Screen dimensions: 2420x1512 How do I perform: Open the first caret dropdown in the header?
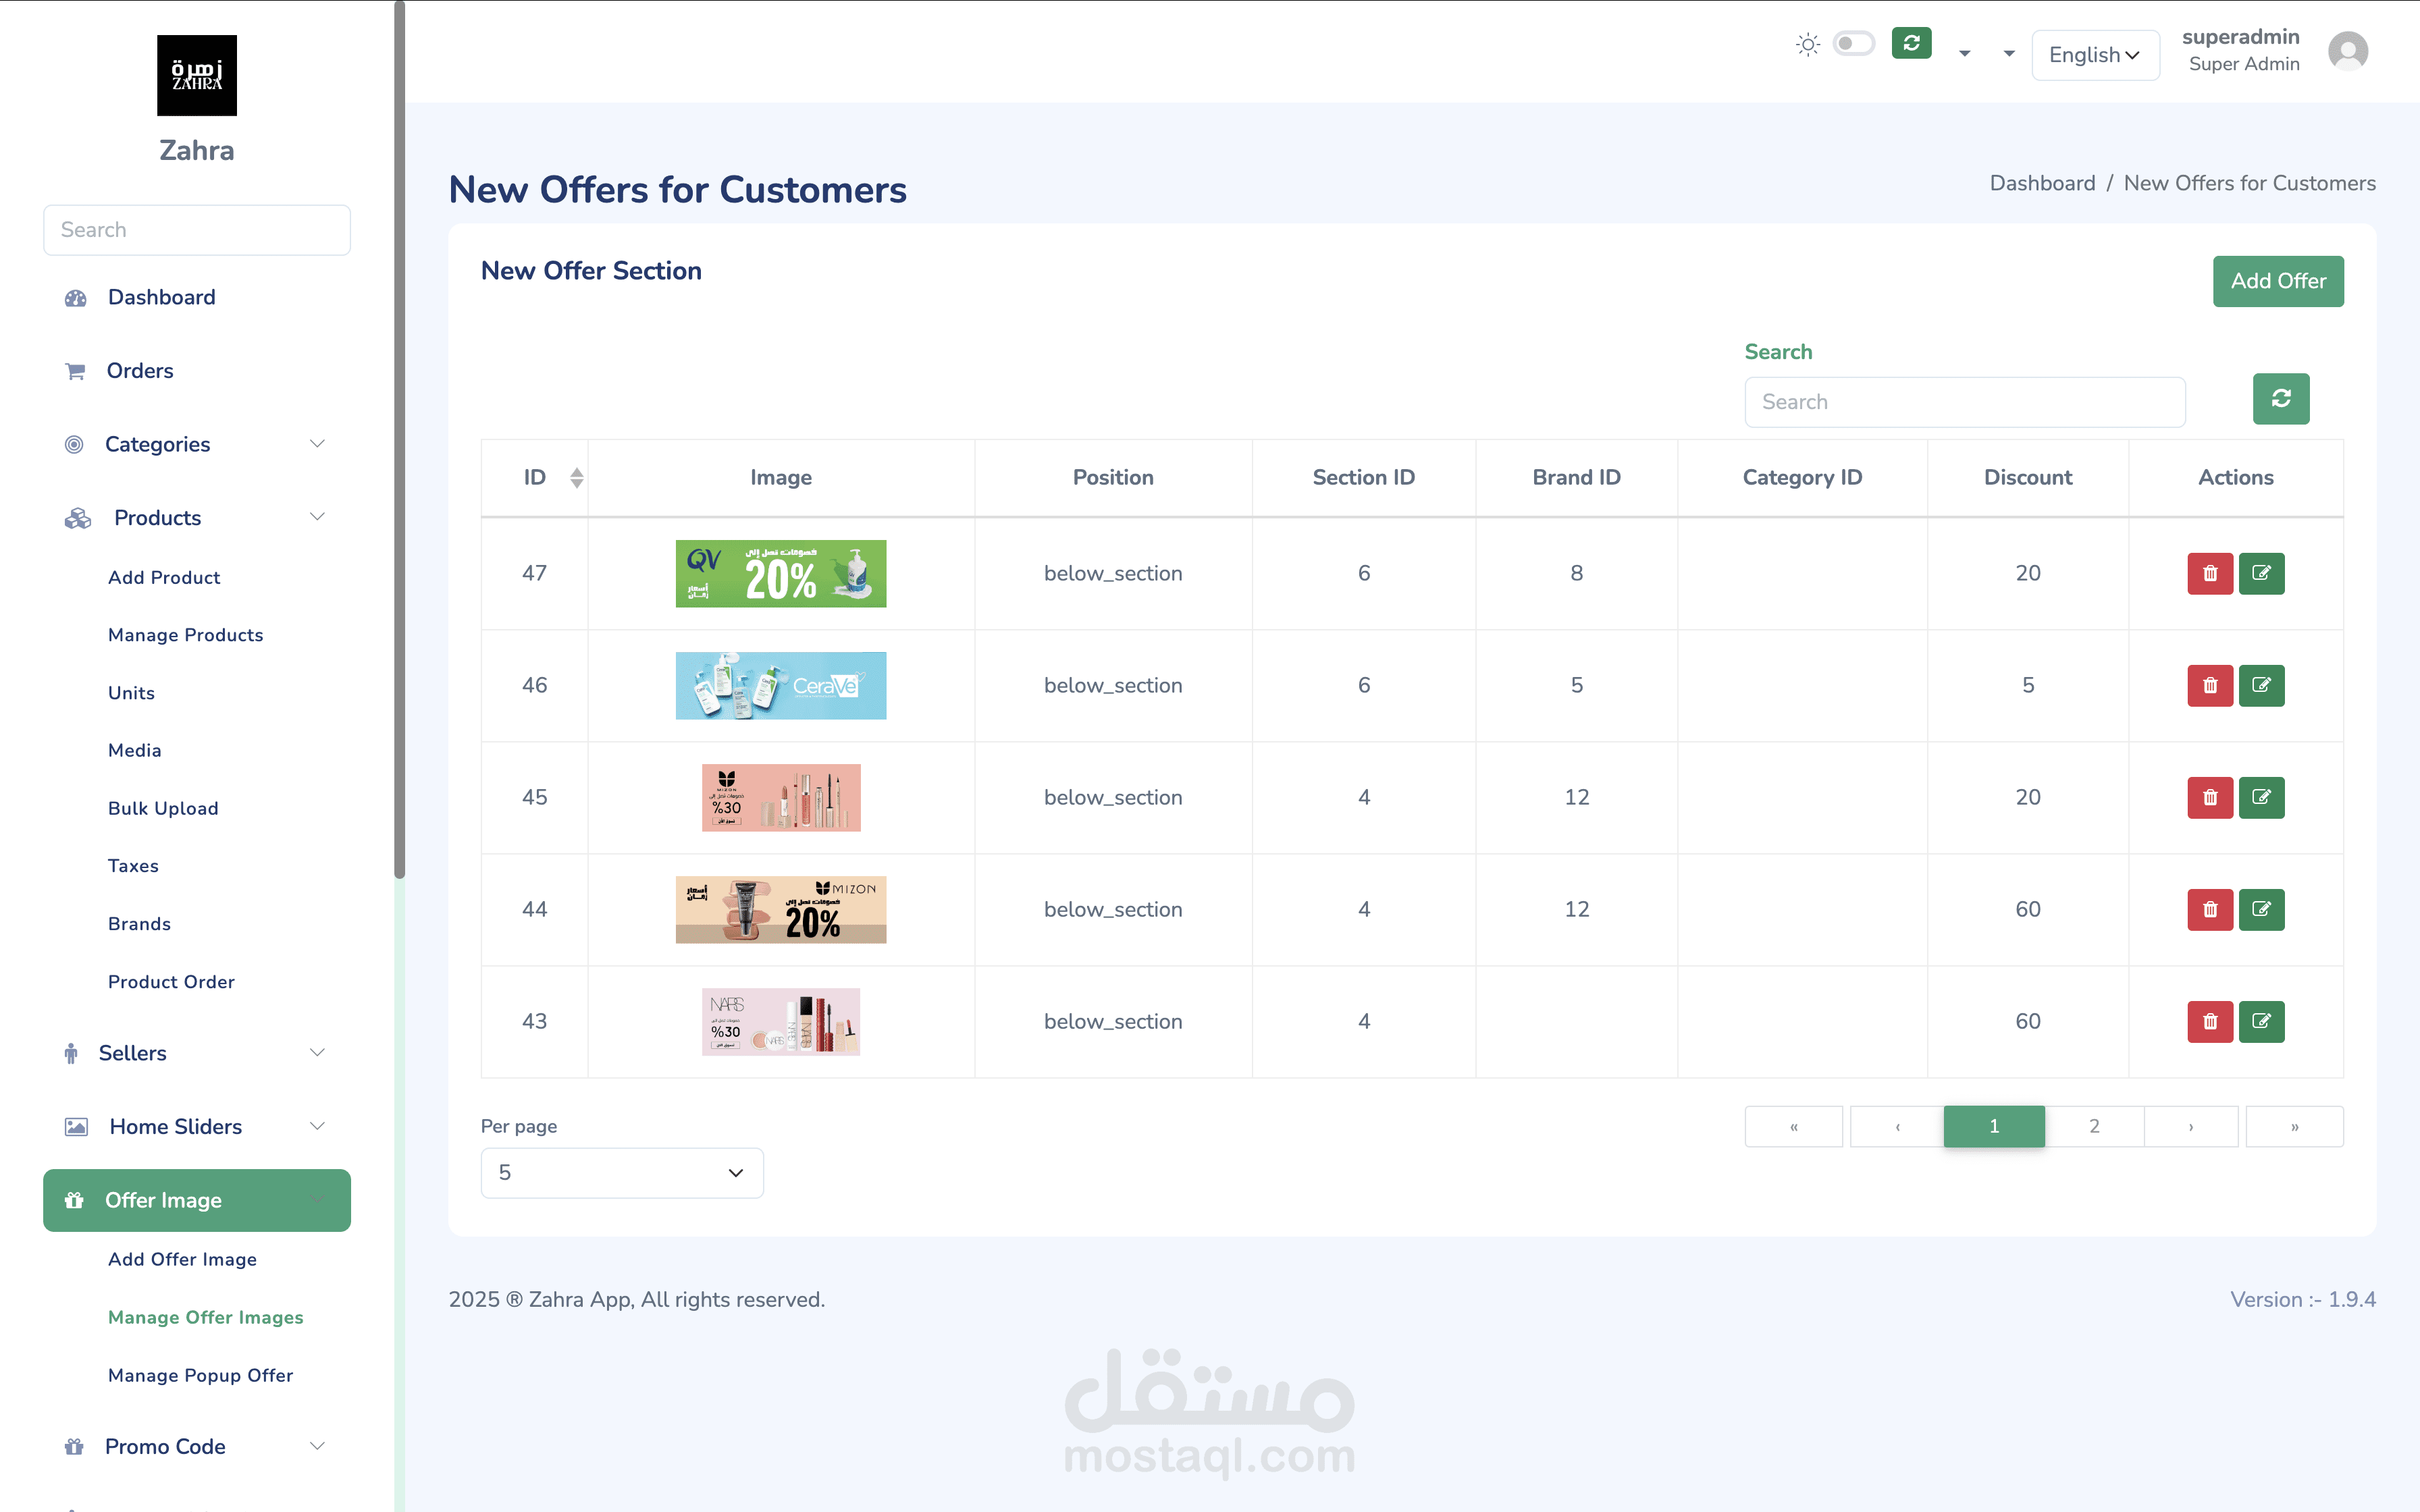pos(1965,54)
